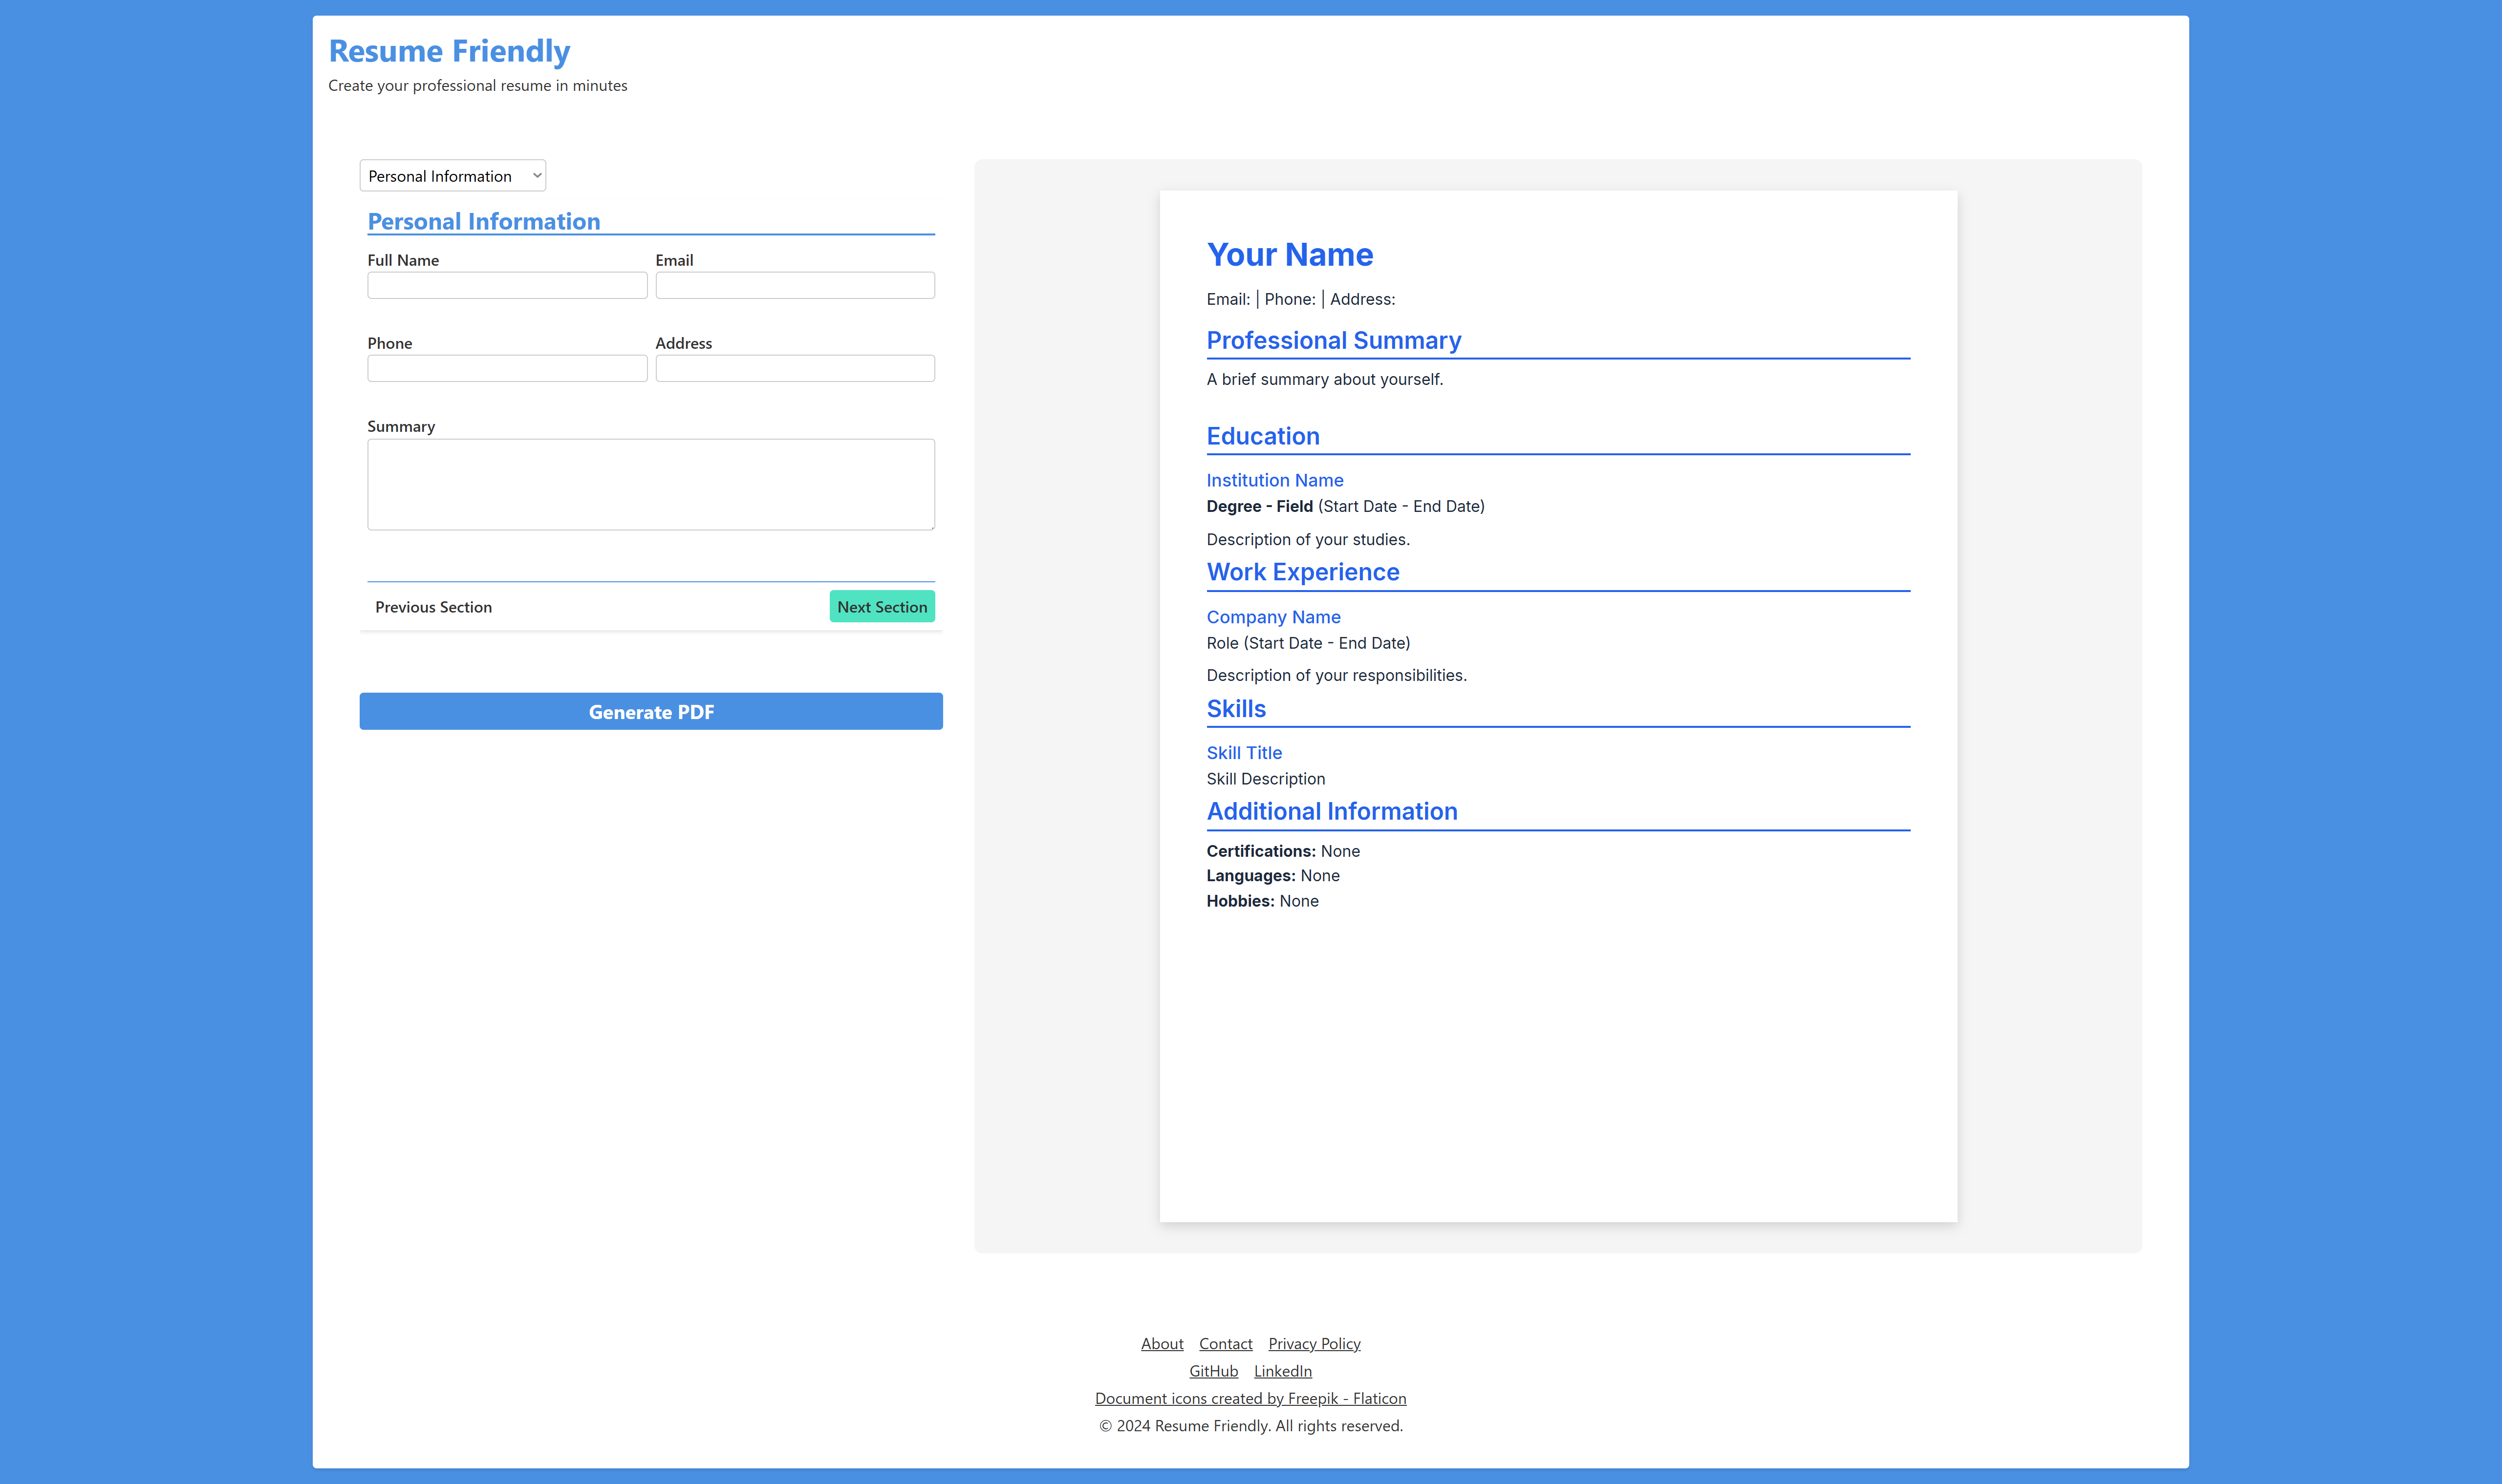This screenshot has width=2502, height=1484.
Task: Focus the Address input field
Action: point(794,369)
